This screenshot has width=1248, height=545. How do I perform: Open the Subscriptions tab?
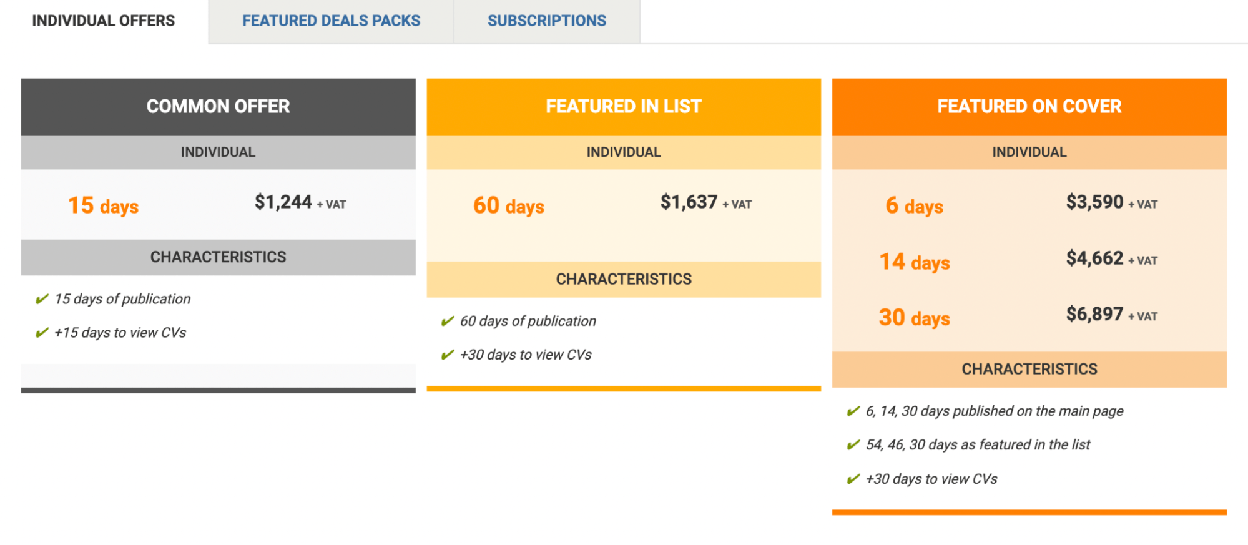click(x=546, y=21)
